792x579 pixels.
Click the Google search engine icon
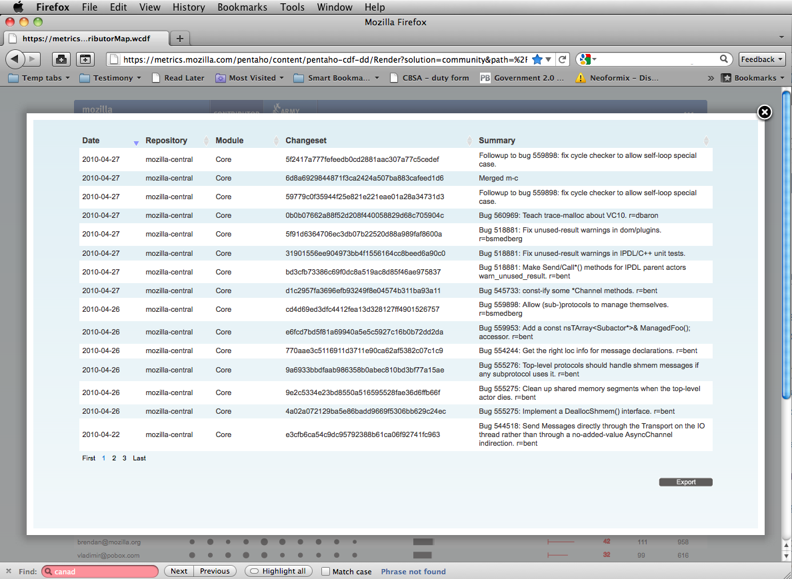pyautogui.click(x=585, y=59)
